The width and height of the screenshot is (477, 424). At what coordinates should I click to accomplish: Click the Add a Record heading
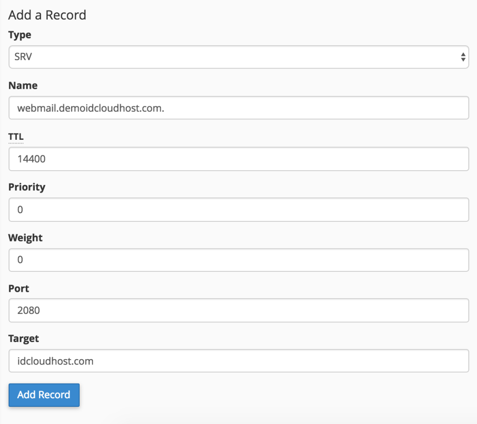47,15
